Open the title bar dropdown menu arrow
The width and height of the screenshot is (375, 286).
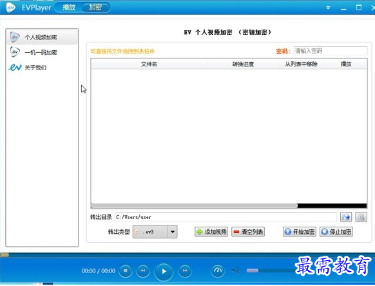pos(328,8)
